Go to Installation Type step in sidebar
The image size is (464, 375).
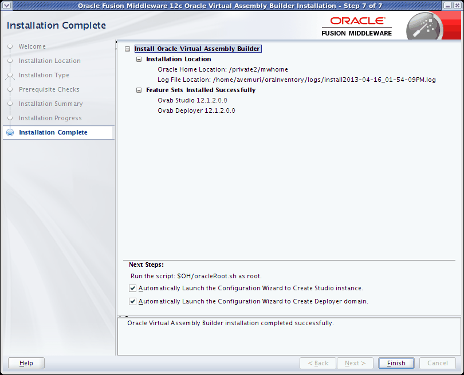pyautogui.click(x=44, y=75)
